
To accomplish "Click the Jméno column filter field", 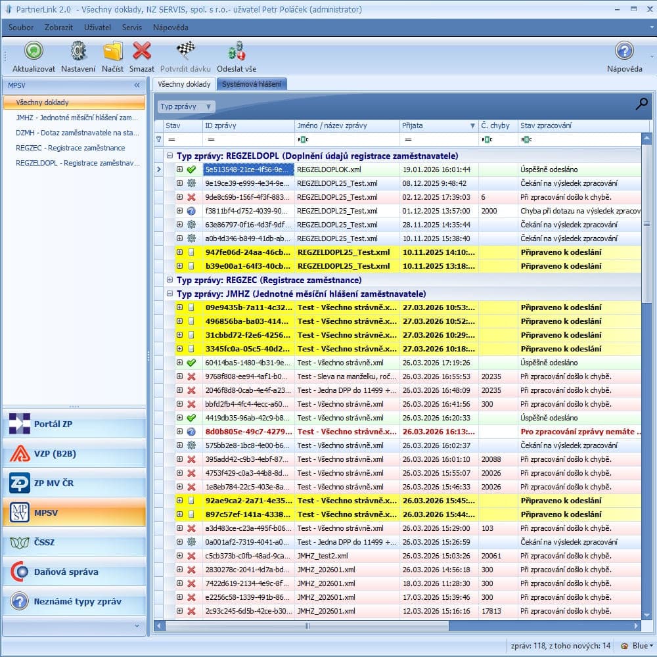I will [347, 139].
